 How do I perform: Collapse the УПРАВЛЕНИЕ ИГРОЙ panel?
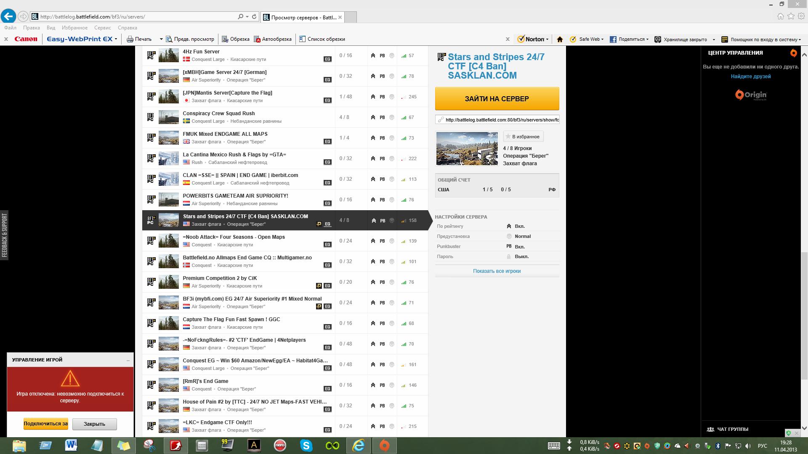[128, 360]
